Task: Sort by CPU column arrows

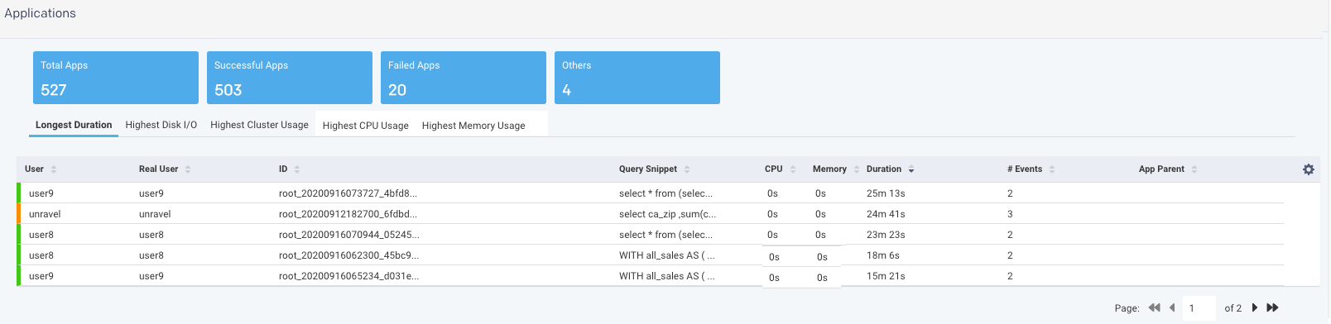Action: tap(793, 169)
